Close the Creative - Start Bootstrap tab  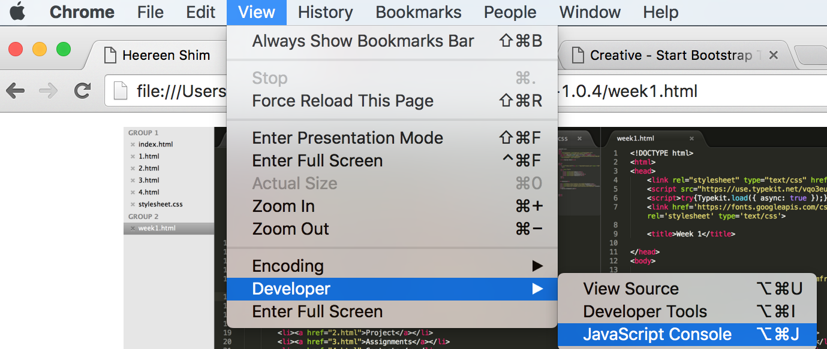[x=774, y=55]
